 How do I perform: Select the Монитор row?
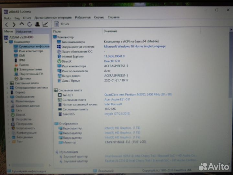tap(102, 142)
